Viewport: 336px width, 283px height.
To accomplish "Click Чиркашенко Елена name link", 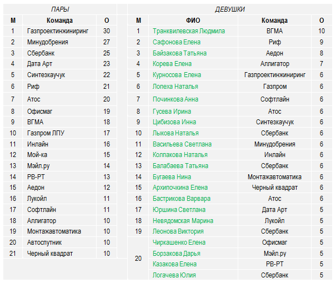I will pos(179,242).
